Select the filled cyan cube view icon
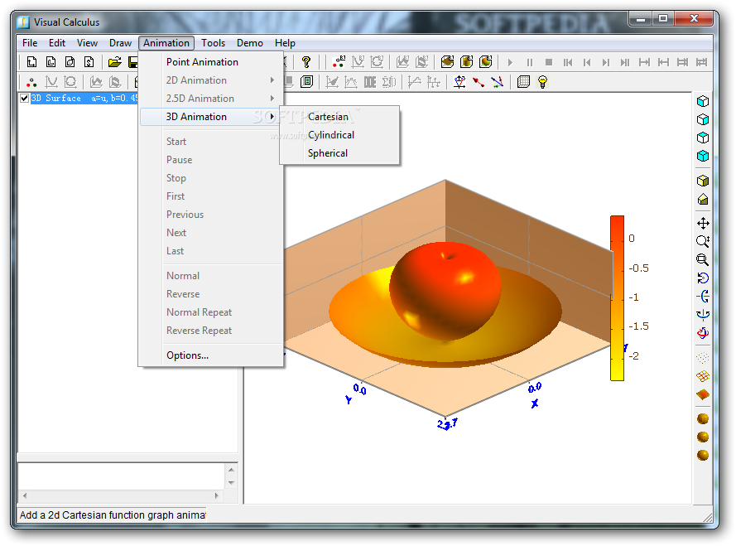The height and width of the screenshot is (546, 736). tap(703, 156)
